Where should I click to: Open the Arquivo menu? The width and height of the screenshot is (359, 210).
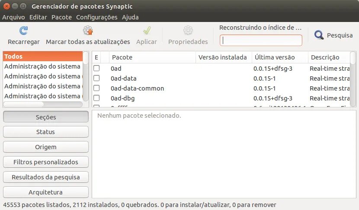click(13, 17)
